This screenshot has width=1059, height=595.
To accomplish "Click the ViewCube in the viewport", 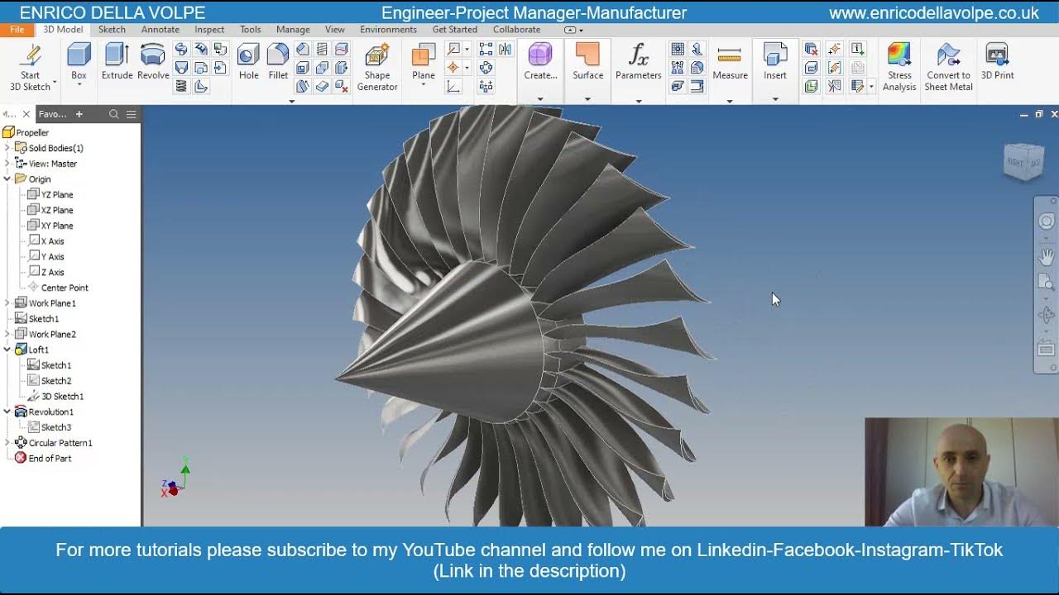I will click(x=1024, y=161).
